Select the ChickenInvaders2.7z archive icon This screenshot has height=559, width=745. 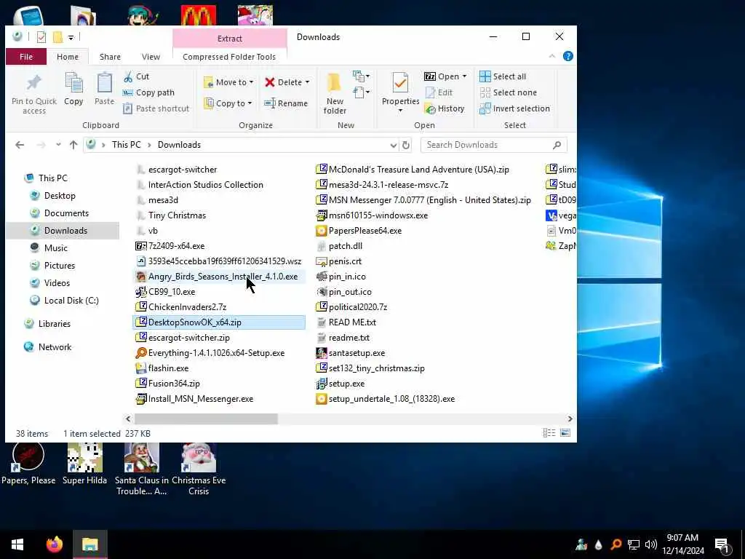[x=140, y=307]
